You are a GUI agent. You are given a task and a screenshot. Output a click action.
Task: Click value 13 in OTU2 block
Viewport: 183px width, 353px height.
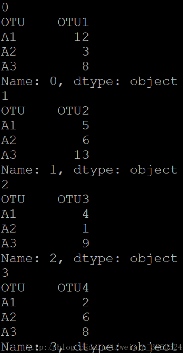pyautogui.click(x=82, y=155)
